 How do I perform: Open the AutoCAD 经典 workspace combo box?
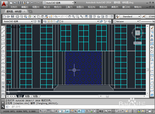point(18,21)
